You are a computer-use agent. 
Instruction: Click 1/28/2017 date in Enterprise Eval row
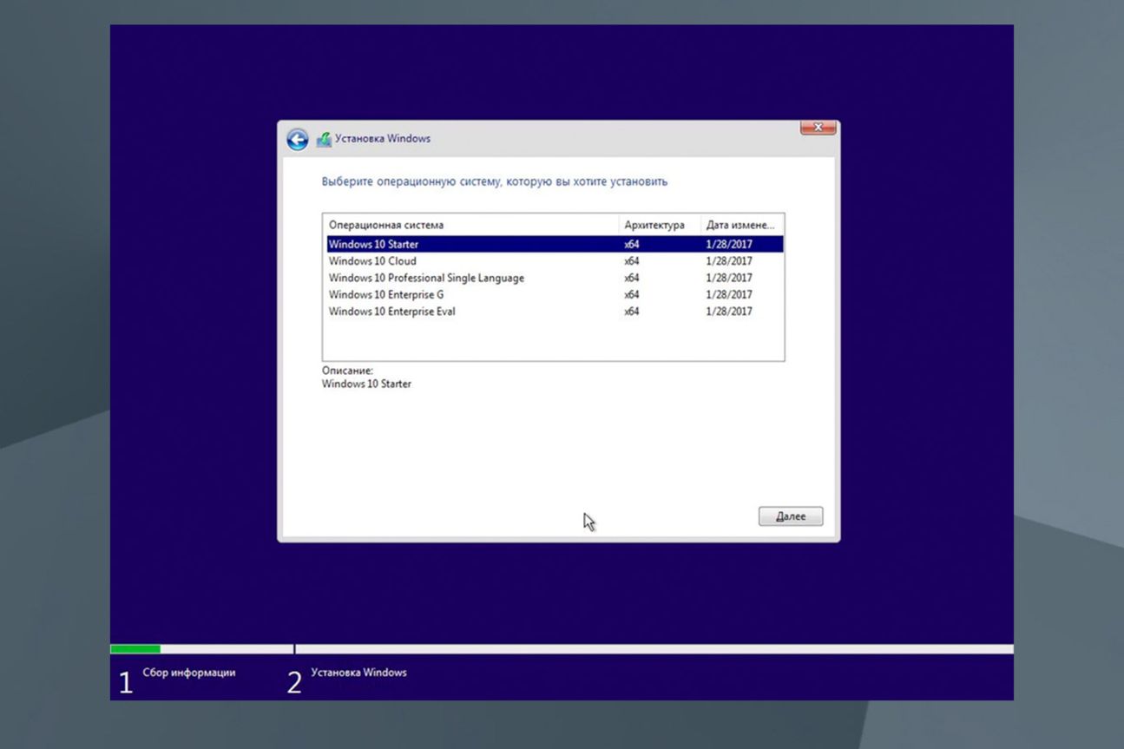pyautogui.click(x=729, y=312)
